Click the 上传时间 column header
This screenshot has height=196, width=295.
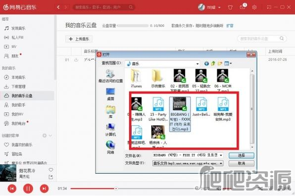click(x=275, y=51)
